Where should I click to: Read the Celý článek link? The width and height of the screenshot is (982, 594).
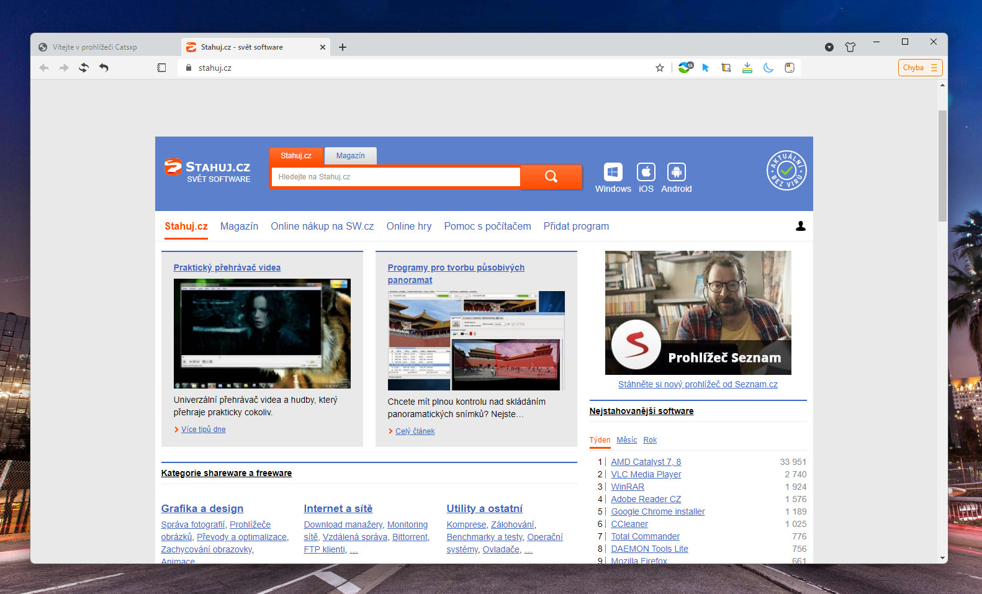click(x=415, y=431)
